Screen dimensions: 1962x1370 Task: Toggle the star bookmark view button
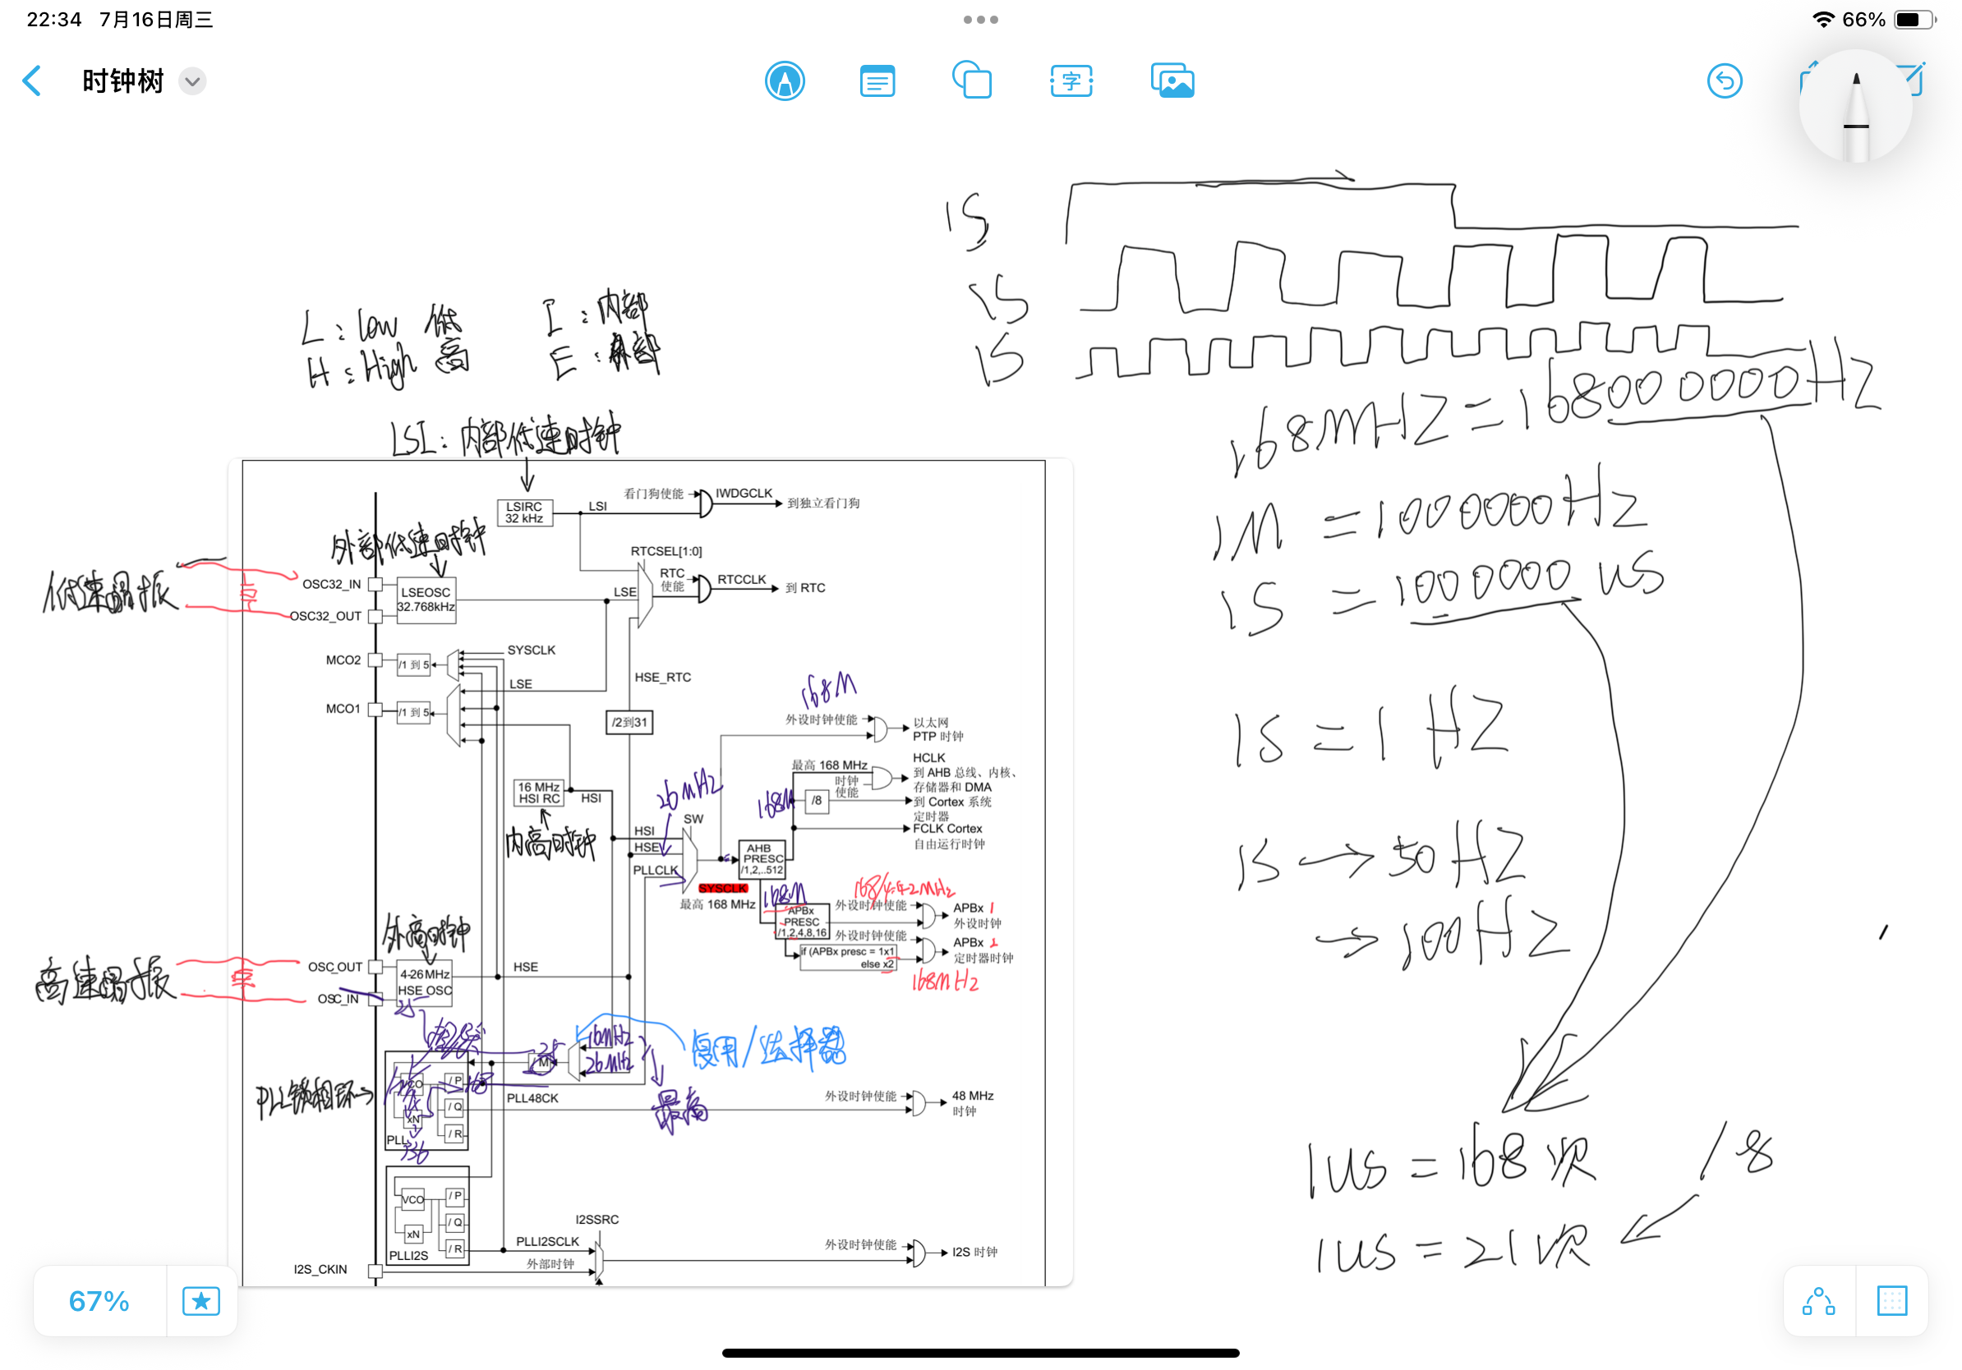200,1301
